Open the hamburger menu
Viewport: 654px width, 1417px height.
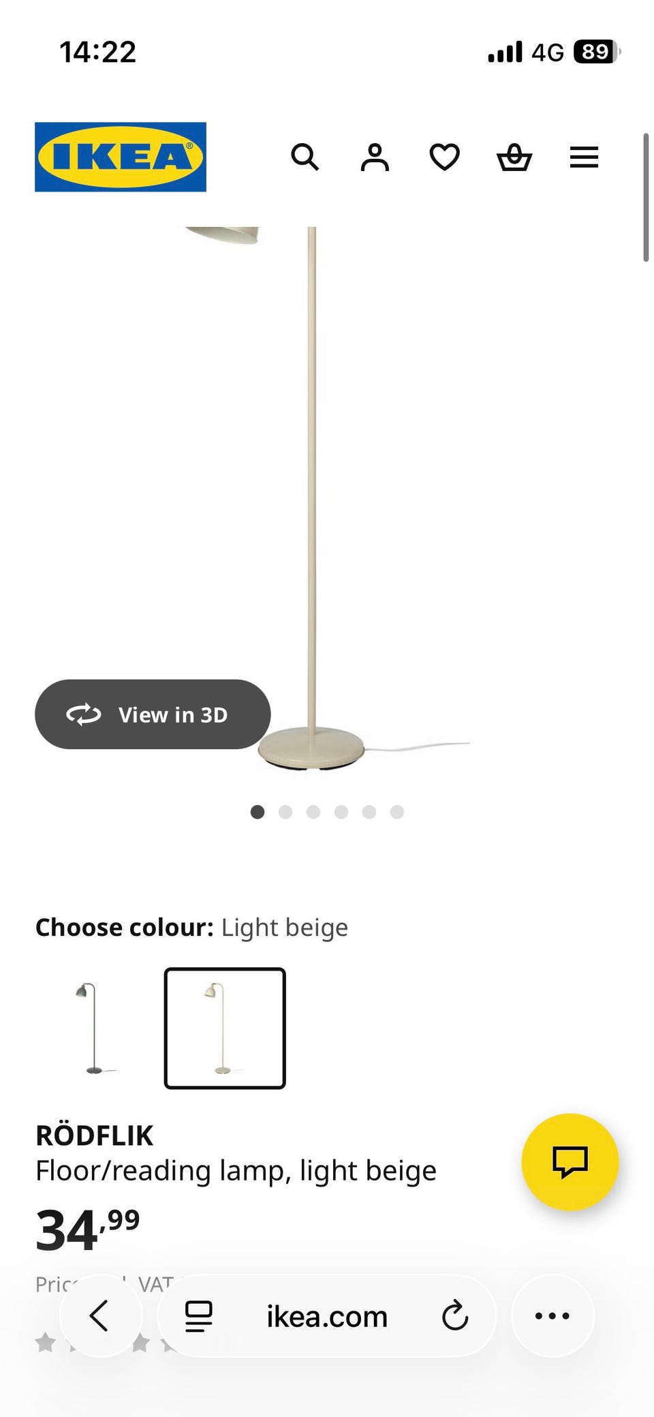pos(584,157)
